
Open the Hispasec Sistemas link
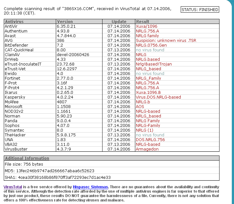91,187
